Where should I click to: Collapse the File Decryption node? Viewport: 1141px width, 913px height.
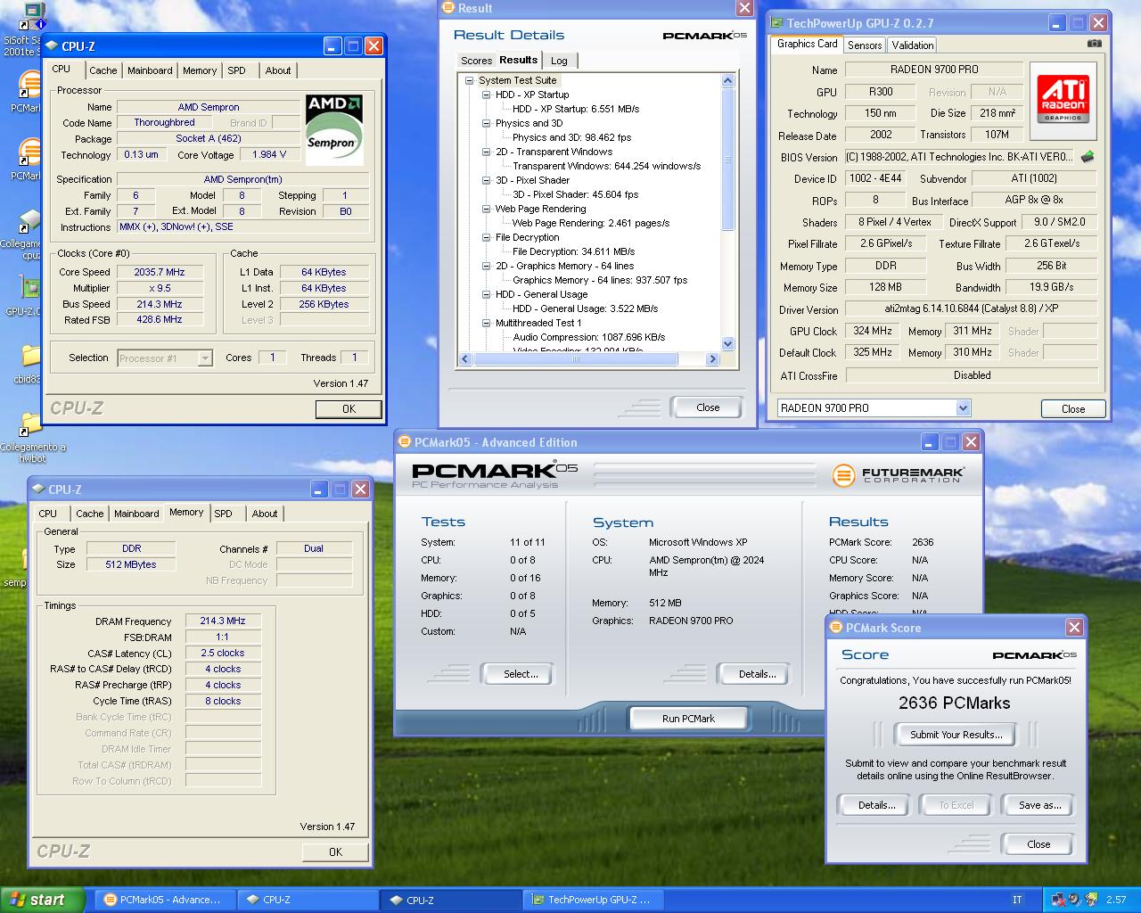point(486,237)
